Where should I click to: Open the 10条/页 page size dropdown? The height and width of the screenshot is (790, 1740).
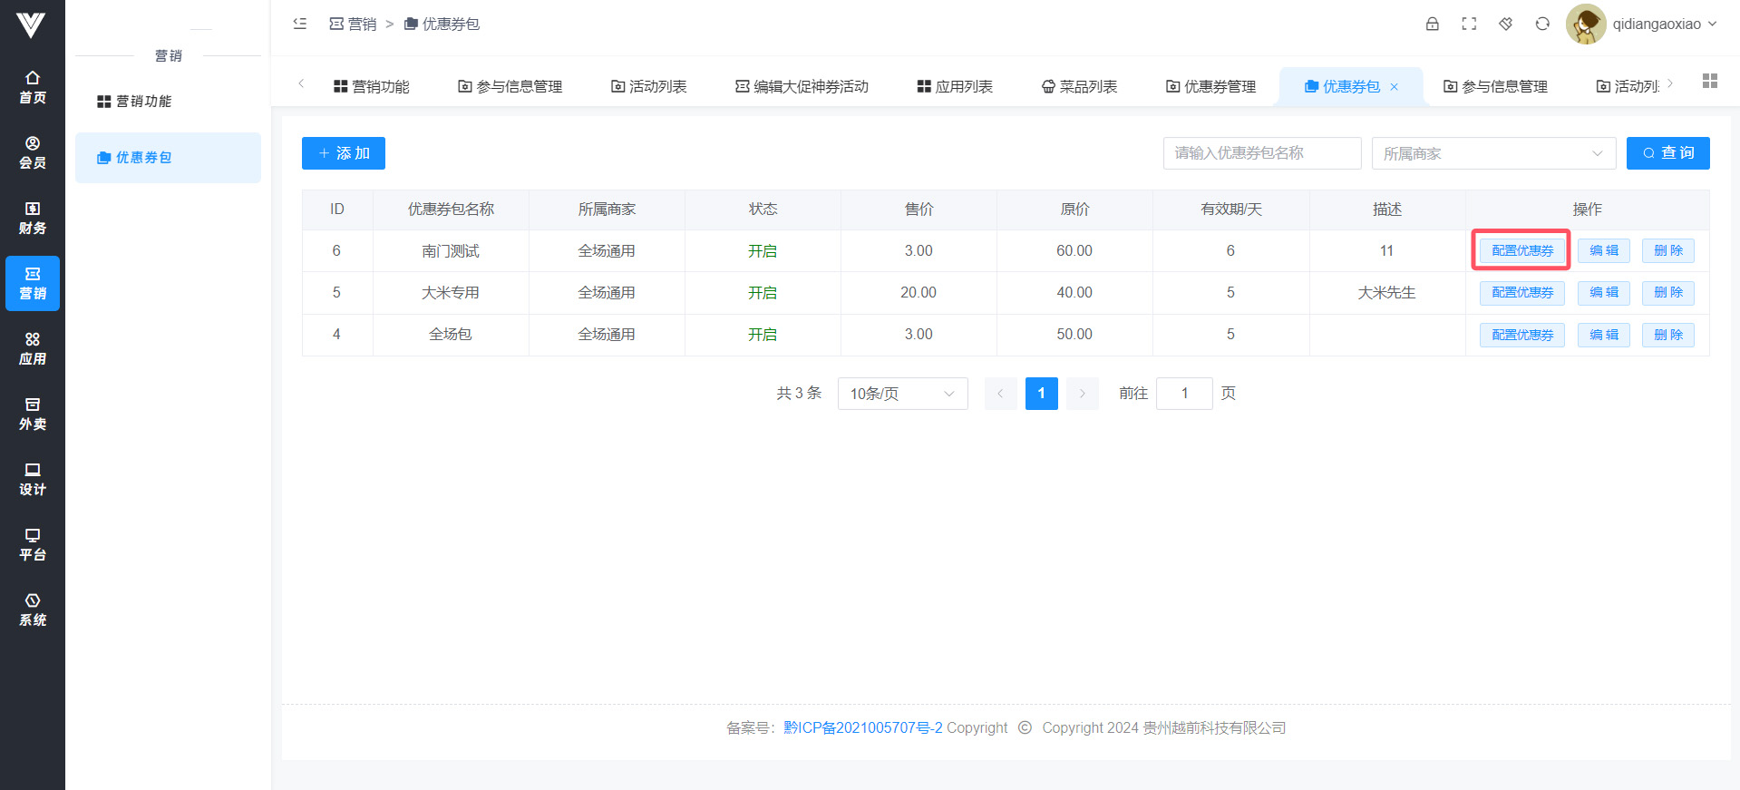pos(902,394)
